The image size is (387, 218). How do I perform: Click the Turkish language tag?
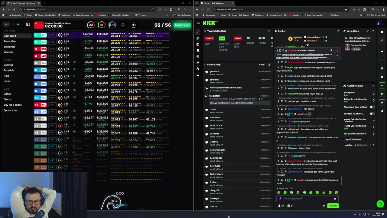pyautogui.click(x=356, y=49)
